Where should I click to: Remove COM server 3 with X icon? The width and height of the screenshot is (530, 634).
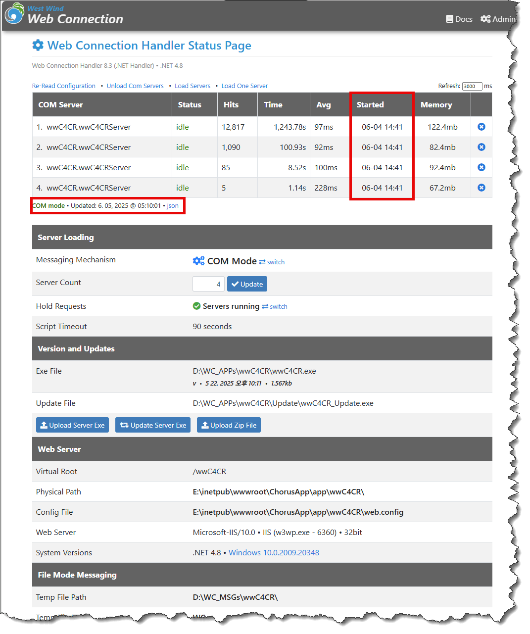(481, 168)
